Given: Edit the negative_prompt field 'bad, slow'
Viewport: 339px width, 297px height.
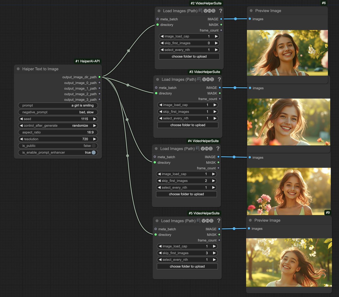Looking at the screenshot, I should click(58, 112).
